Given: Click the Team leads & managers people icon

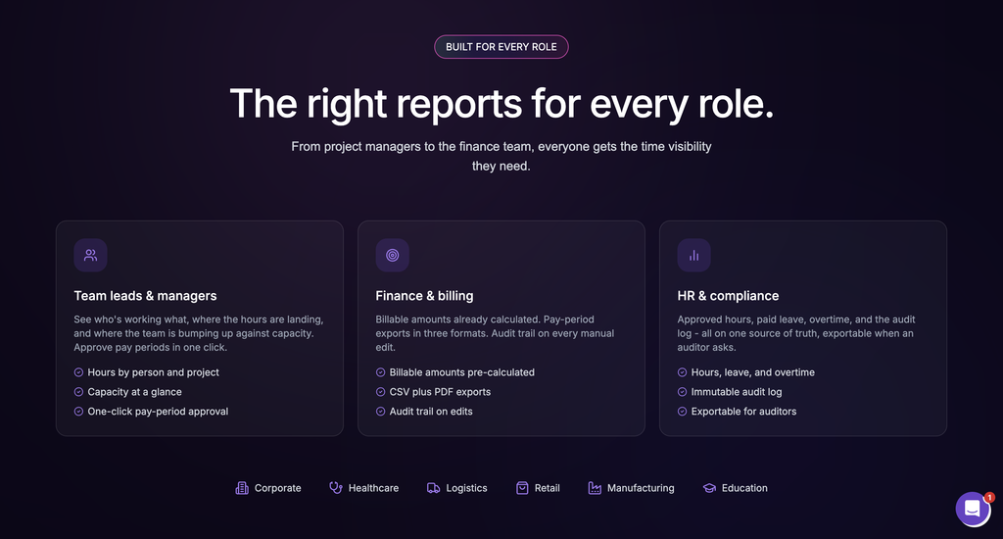Looking at the screenshot, I should (90, 256).
